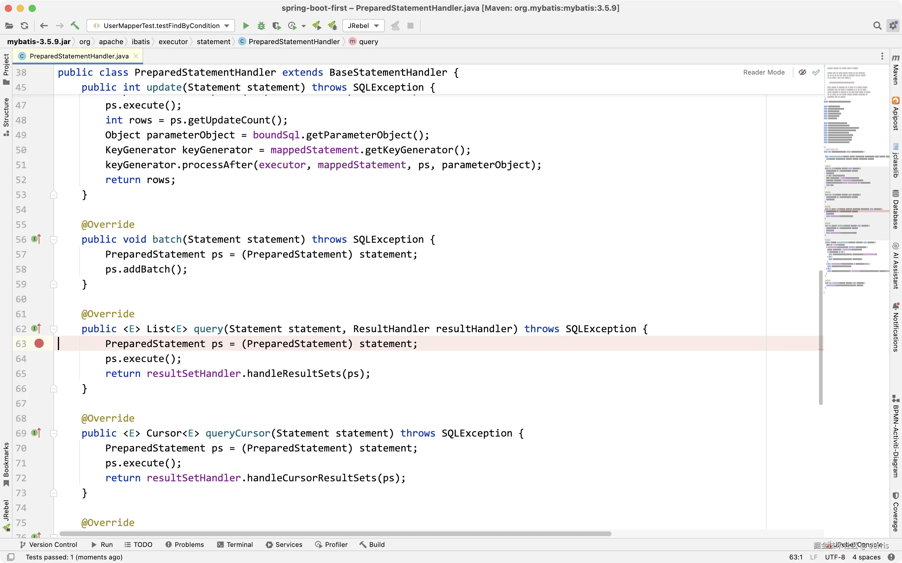
Task: Open the Search Everywhere magnifier
Action: 877,26
